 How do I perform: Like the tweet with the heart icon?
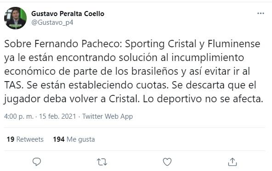point(167,162)
